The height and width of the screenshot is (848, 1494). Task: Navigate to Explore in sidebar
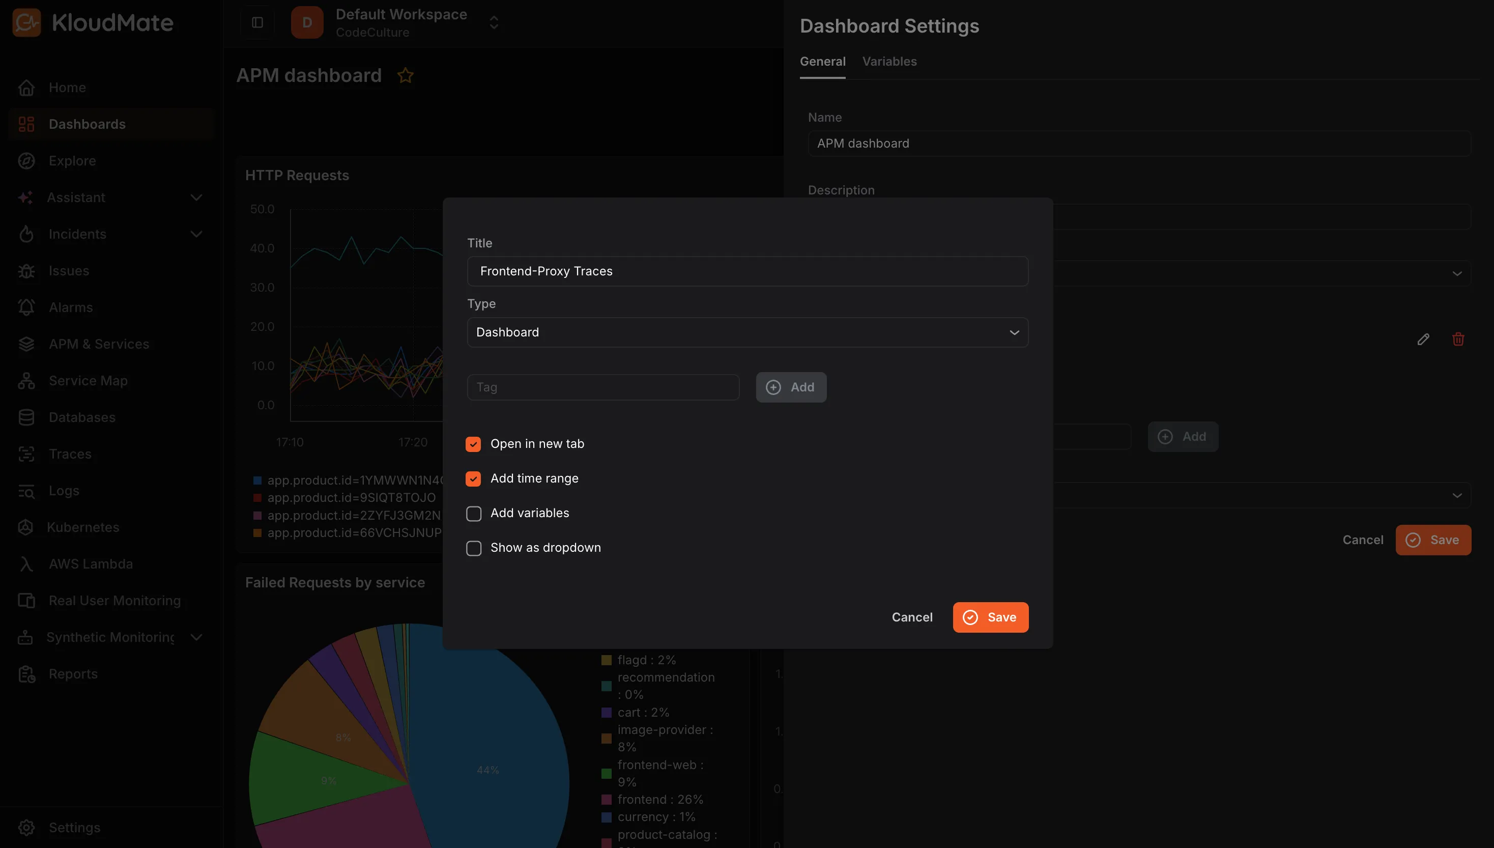(112, 161)
